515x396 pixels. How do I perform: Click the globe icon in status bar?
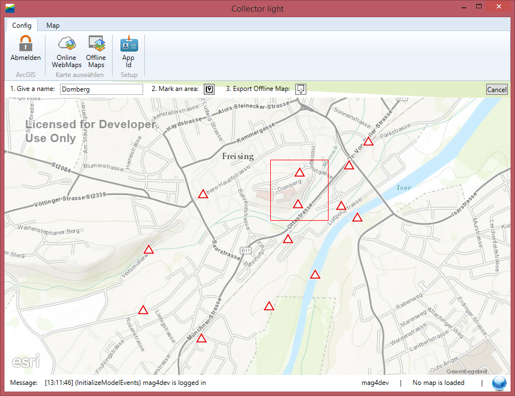point(499,383)
